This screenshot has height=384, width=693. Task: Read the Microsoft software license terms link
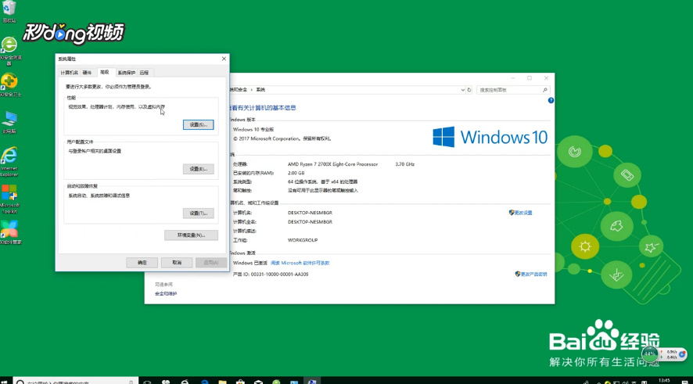[300, 263]
